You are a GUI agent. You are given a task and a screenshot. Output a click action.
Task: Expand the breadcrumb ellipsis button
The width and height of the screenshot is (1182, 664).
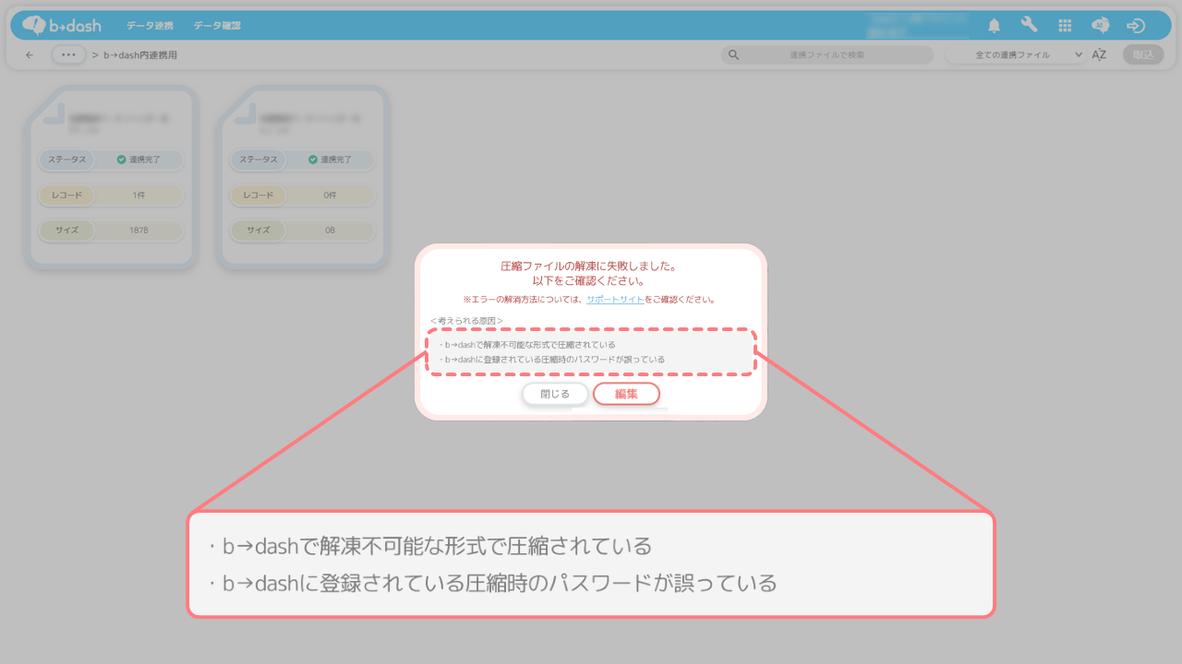pyautogui.click(x=69, y=55)
